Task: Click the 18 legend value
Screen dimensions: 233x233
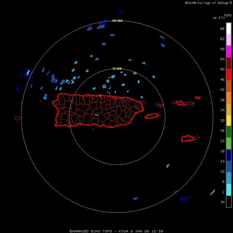Action: click(x=222, y=151)
